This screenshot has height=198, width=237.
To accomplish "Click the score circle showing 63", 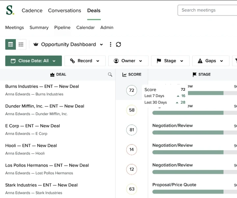I will pos(132,189).
